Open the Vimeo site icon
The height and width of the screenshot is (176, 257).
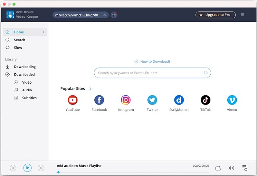232,100
